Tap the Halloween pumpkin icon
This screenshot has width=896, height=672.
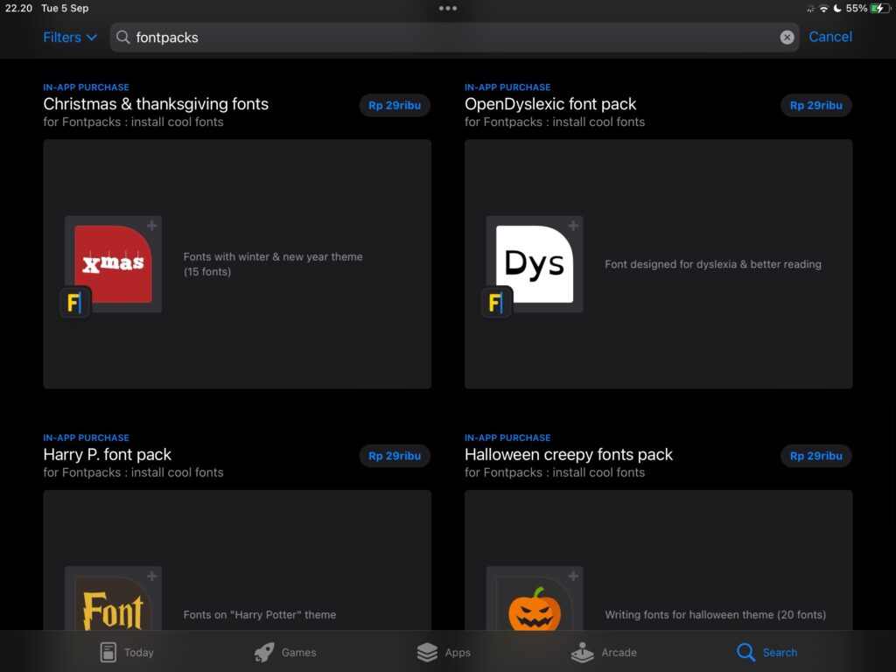(x=535, y=605)
